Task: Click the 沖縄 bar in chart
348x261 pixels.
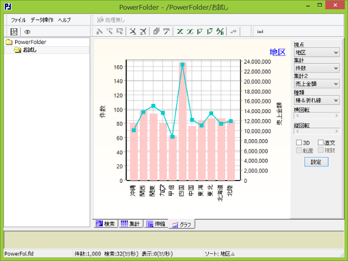Action: point(134,151)
